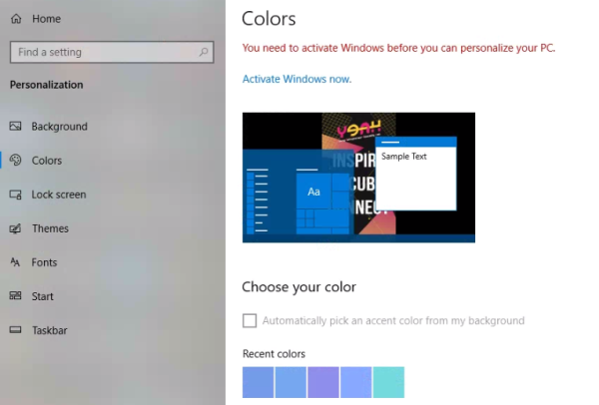Viewport: 599px width, 405px height.
Task: Choose the fourth periwinkle recent color
Action: pyautogui.click(x=356, y=382)
